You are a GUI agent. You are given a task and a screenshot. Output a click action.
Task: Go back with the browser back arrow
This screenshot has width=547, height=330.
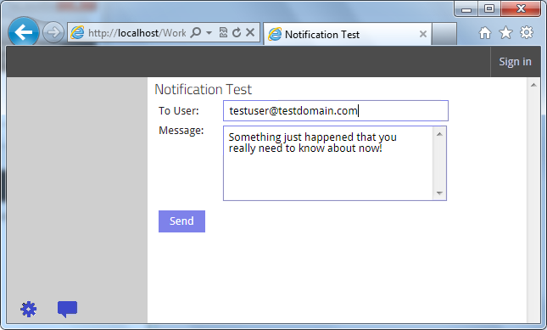pyautogui.click(x=24, y=32)
